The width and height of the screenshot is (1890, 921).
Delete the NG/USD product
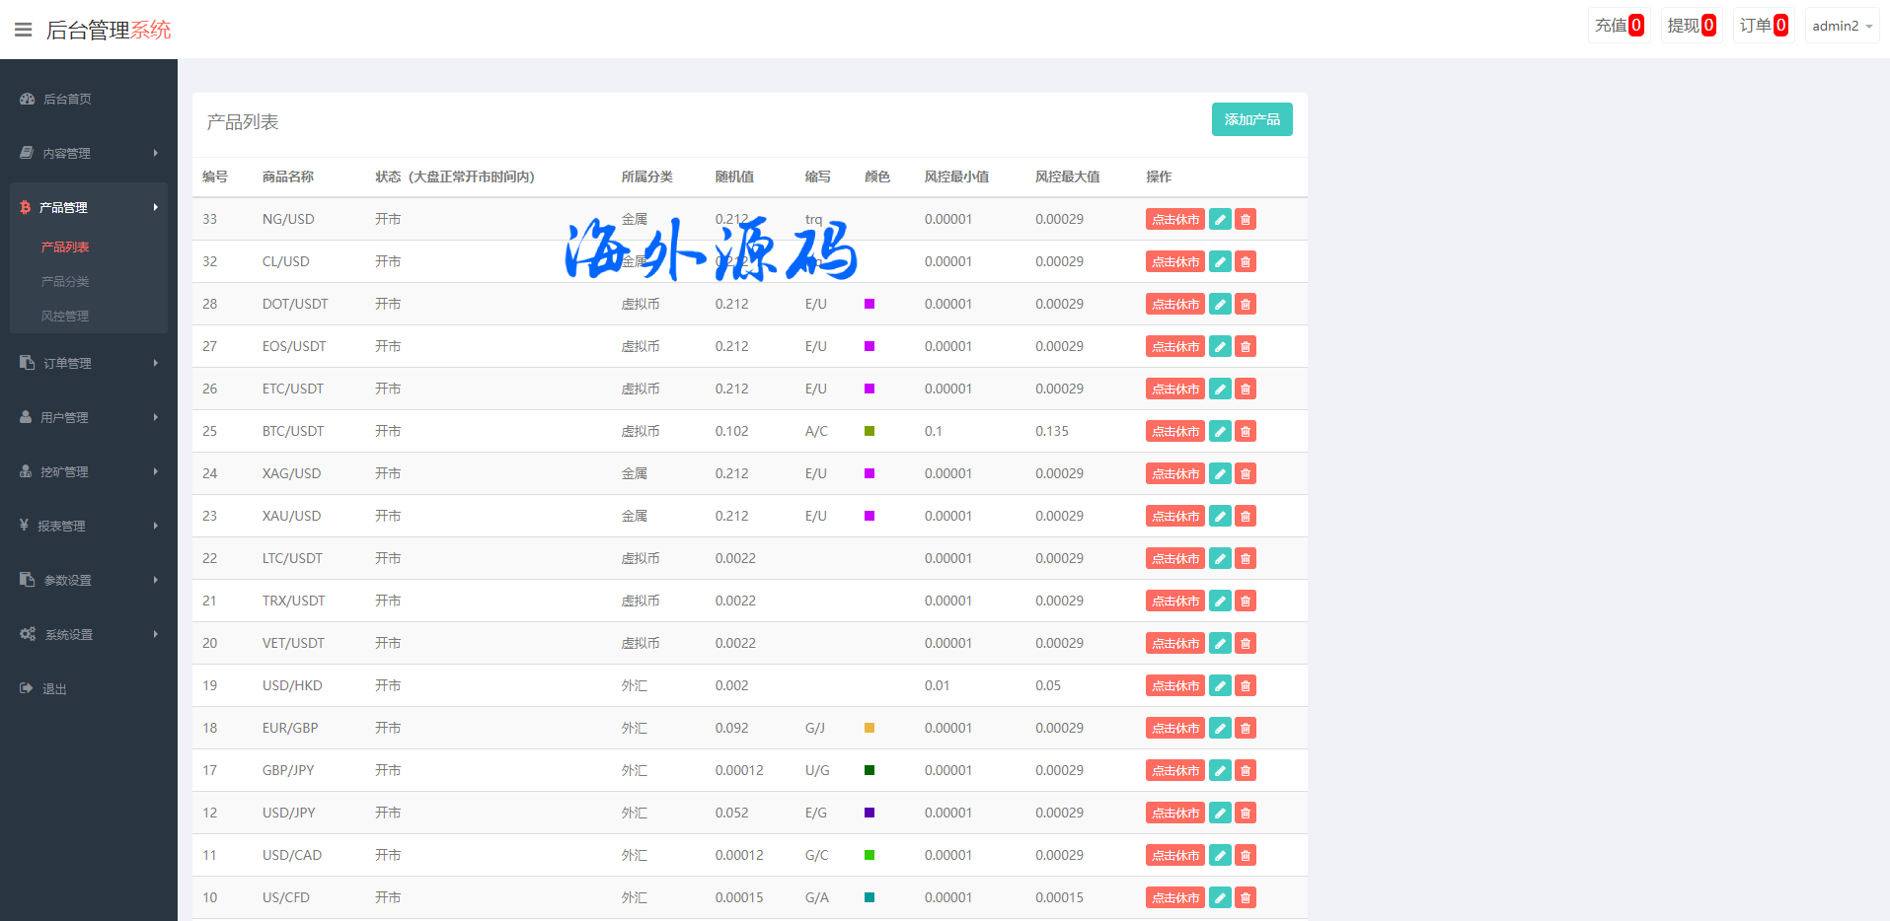tap(1246, 219)
